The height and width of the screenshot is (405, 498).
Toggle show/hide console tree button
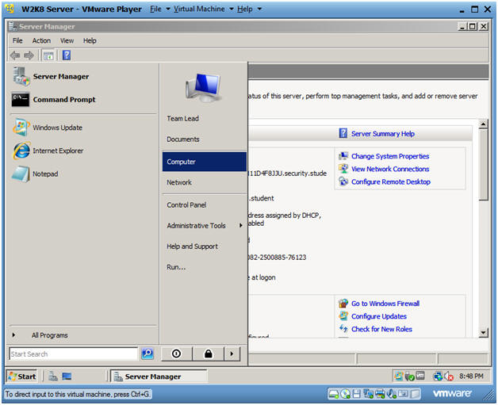48,55
